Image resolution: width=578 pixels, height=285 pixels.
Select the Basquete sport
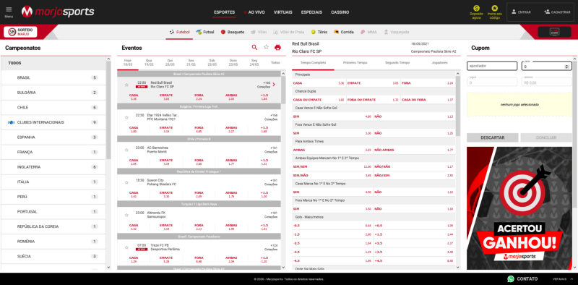click(232, 32)
